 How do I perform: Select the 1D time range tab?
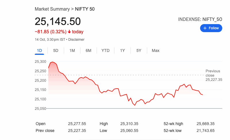[39, 50]
